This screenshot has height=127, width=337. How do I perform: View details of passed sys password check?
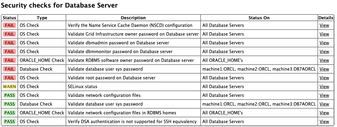pos(324,104)
